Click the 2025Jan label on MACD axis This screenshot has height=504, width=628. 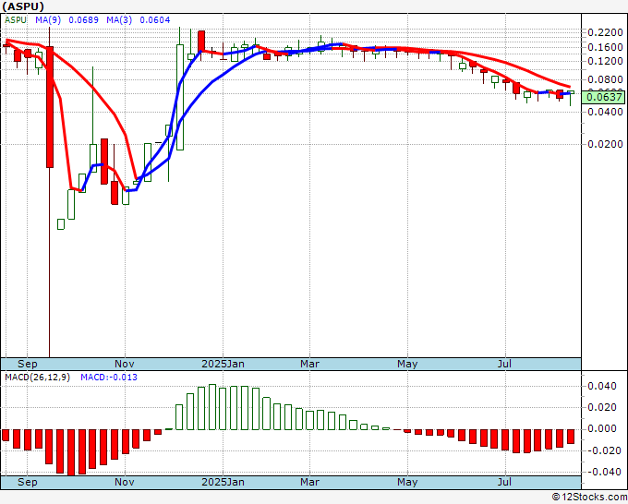(x=223, y=482)
